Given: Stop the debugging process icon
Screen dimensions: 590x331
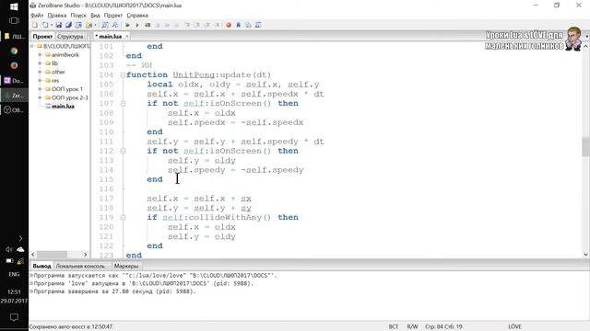Looking at the screenshot, I should click(158, 25).
